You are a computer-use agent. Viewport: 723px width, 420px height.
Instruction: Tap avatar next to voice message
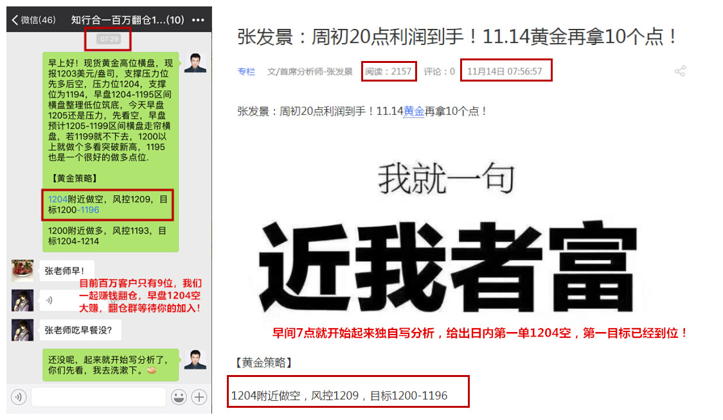[x=22, y=301]
